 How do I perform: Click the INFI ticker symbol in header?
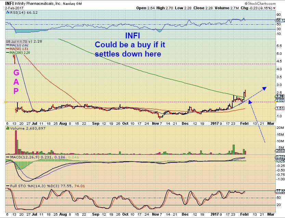point(9,3)
